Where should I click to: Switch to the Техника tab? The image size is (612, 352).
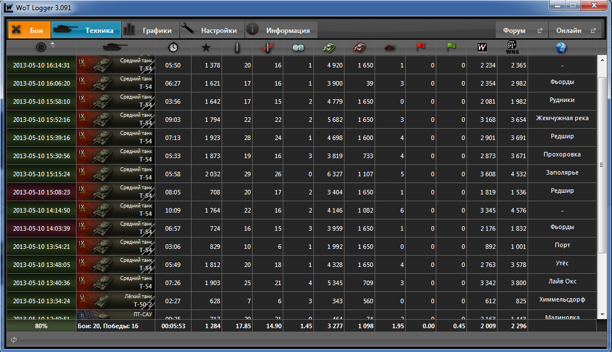point(86,30)
